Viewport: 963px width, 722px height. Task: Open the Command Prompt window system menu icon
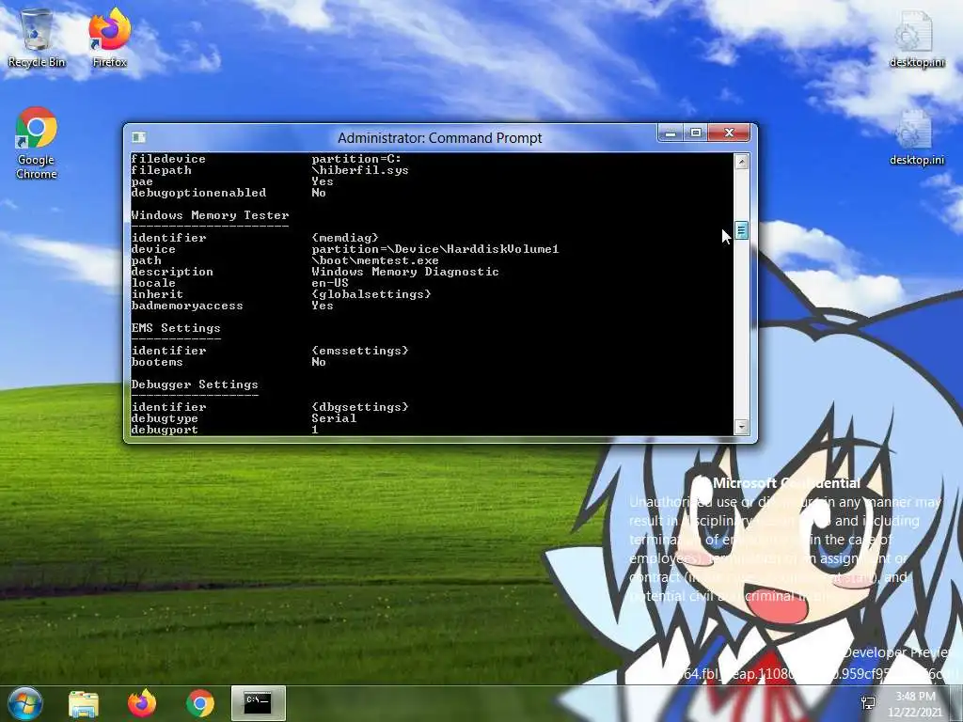click(139, 137)
